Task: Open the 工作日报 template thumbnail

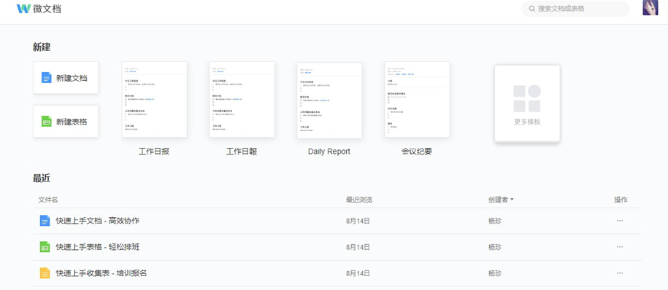Action: pyautogui.click(x=154, y=100)
